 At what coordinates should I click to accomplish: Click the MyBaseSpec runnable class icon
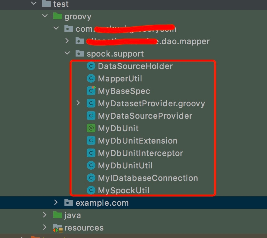(91, 91)
